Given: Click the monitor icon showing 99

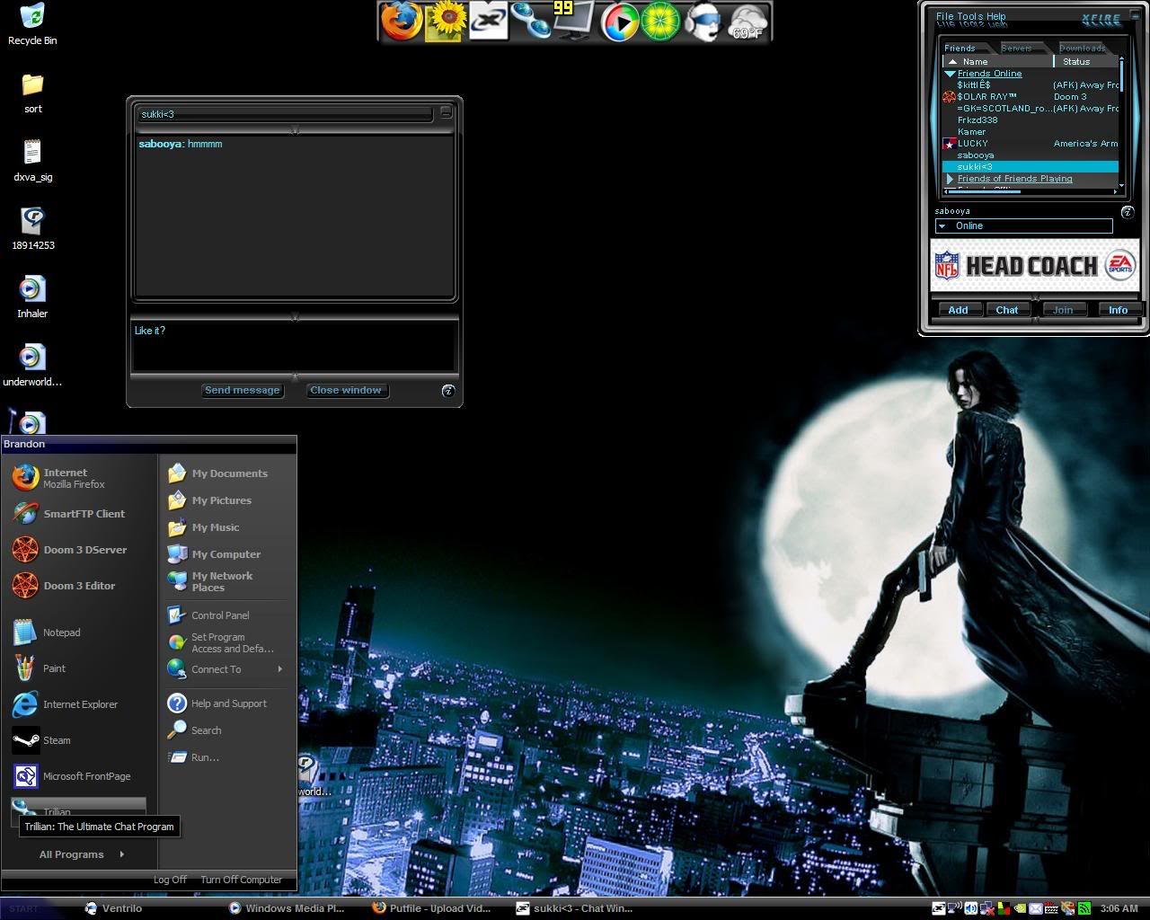Looking at the screenshot, I should pyautogui.click(x=574, y=22).
